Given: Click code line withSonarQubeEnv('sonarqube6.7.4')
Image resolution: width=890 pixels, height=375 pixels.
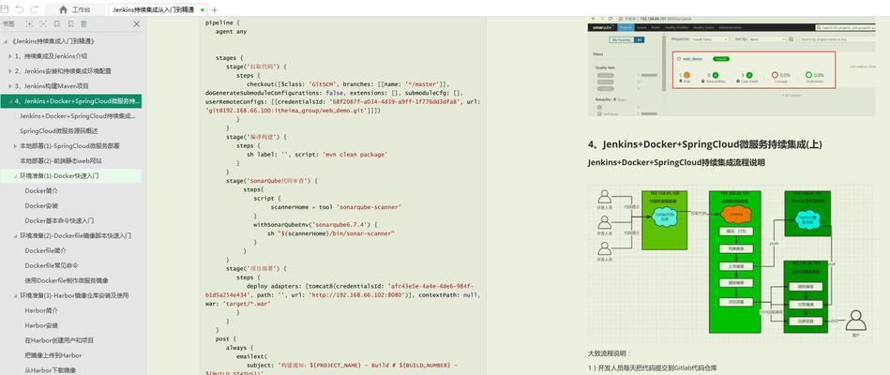Looking at the screenshot, I should pos(315,225).
